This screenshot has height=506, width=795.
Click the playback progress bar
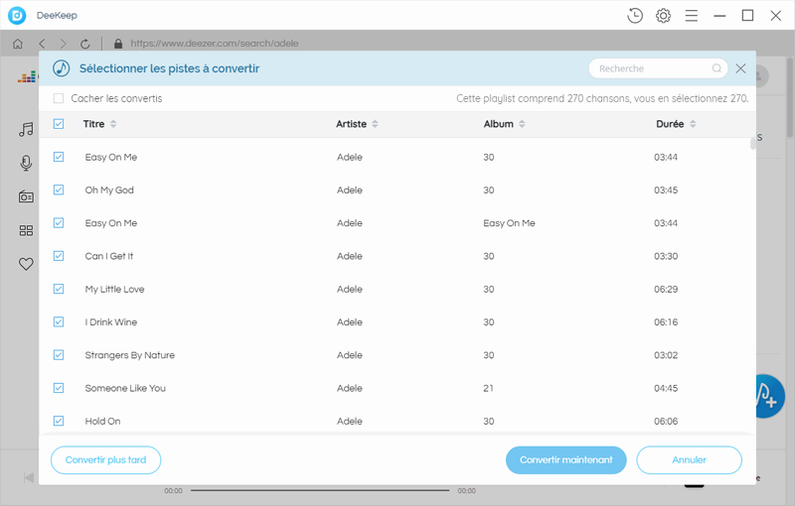320,490
